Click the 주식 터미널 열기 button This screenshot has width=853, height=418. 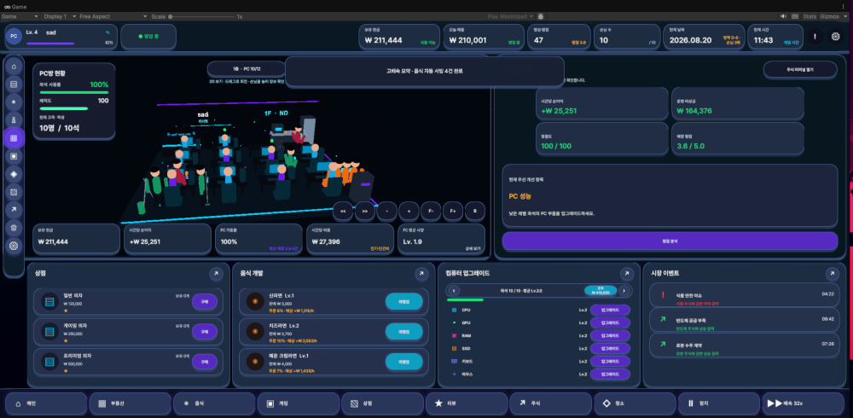pyautogui.click(x=800, y=69)
